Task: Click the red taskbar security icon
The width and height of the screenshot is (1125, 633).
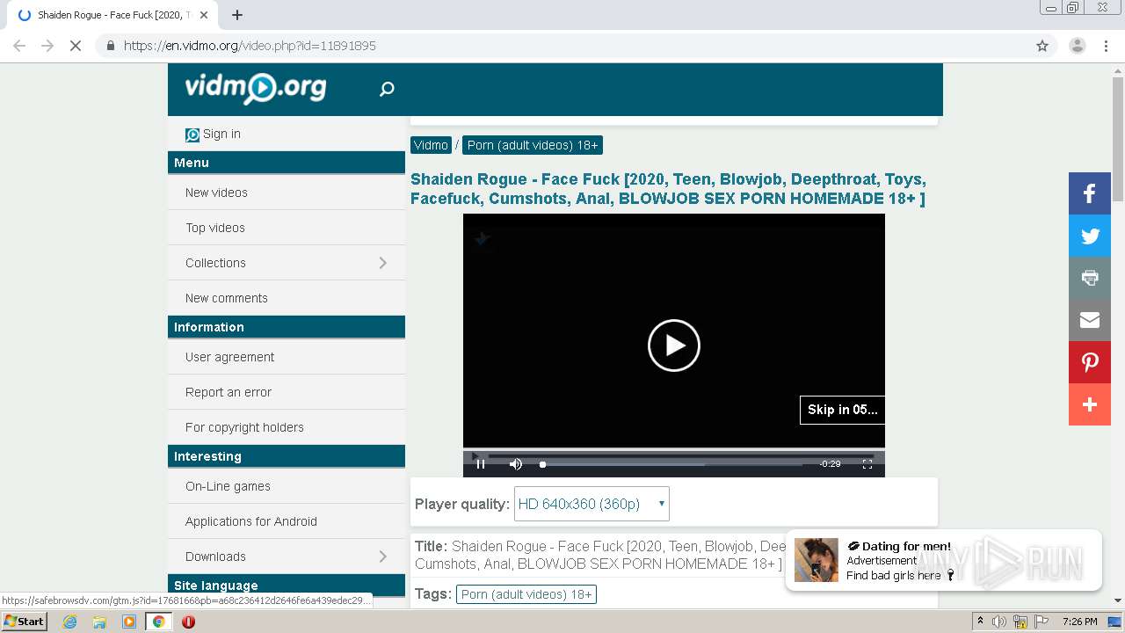Action: [x=188, y=622]
